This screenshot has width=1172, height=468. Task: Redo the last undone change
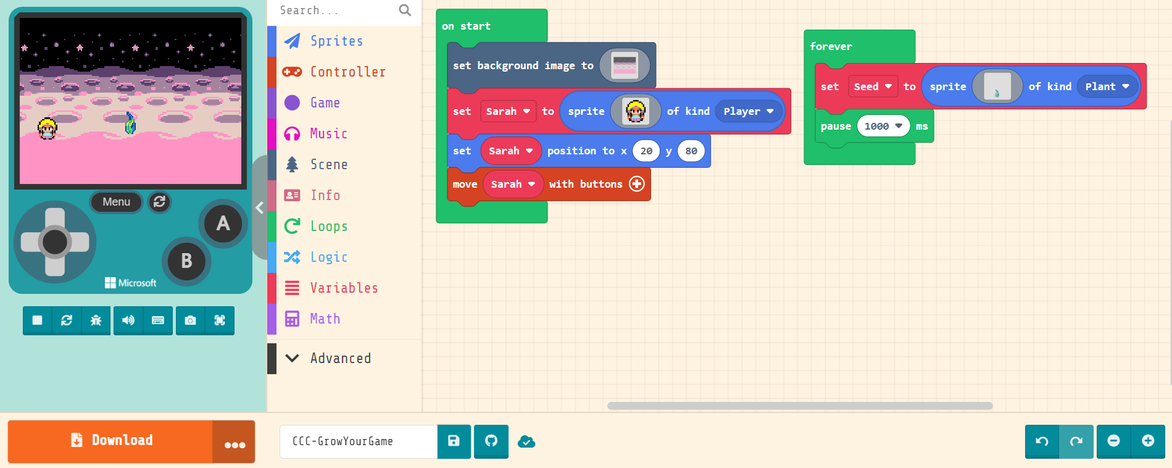tap(1076, 441)
